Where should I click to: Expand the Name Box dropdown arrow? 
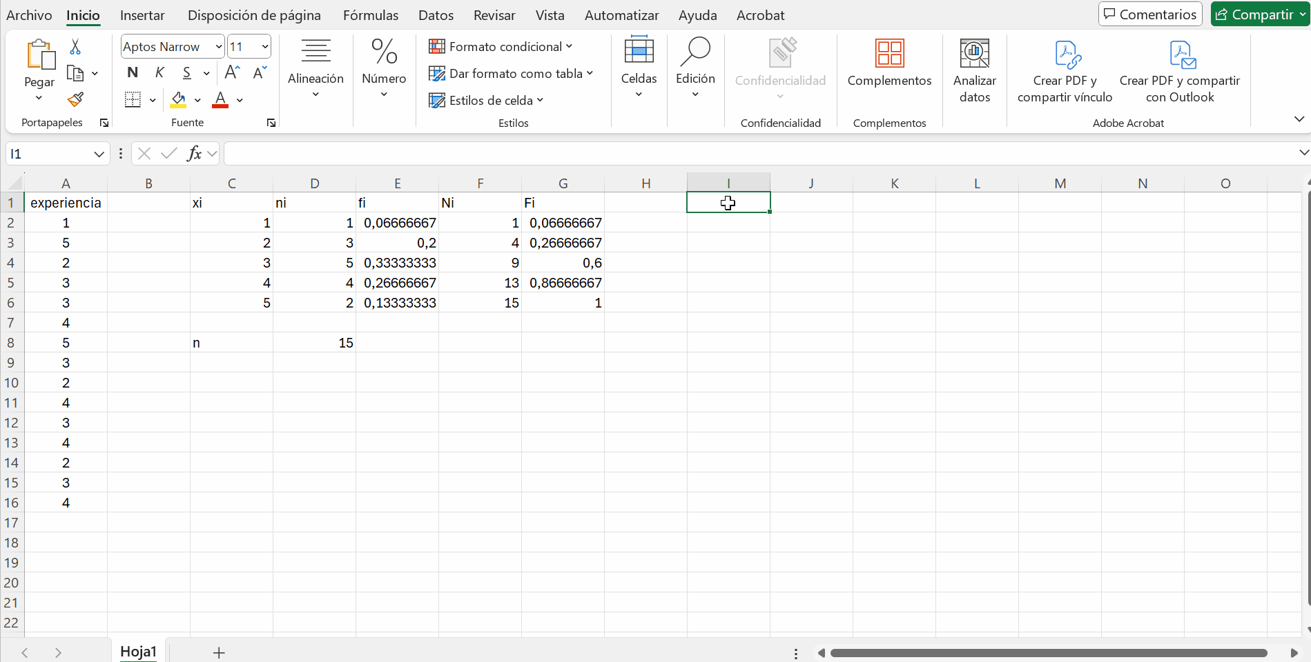[99, 154]
